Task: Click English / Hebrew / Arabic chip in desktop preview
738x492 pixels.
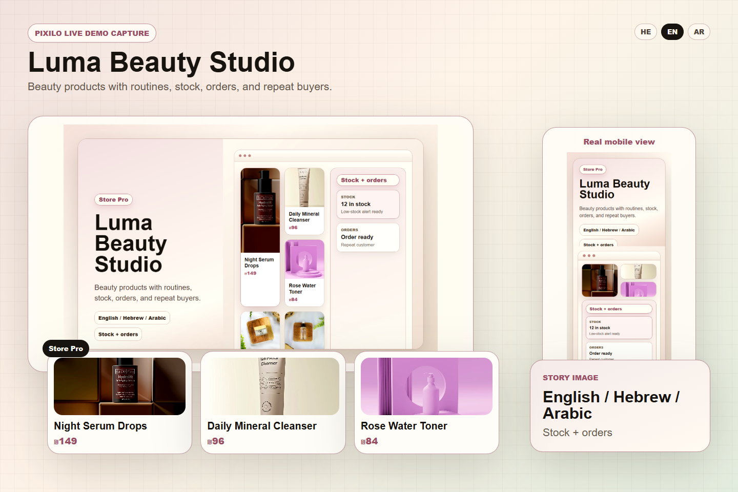Action: [132, 318]
